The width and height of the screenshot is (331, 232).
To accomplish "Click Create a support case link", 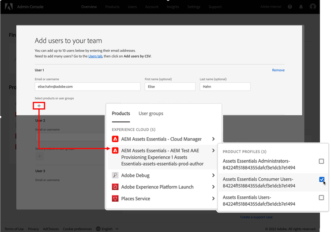I will point(256,217).
